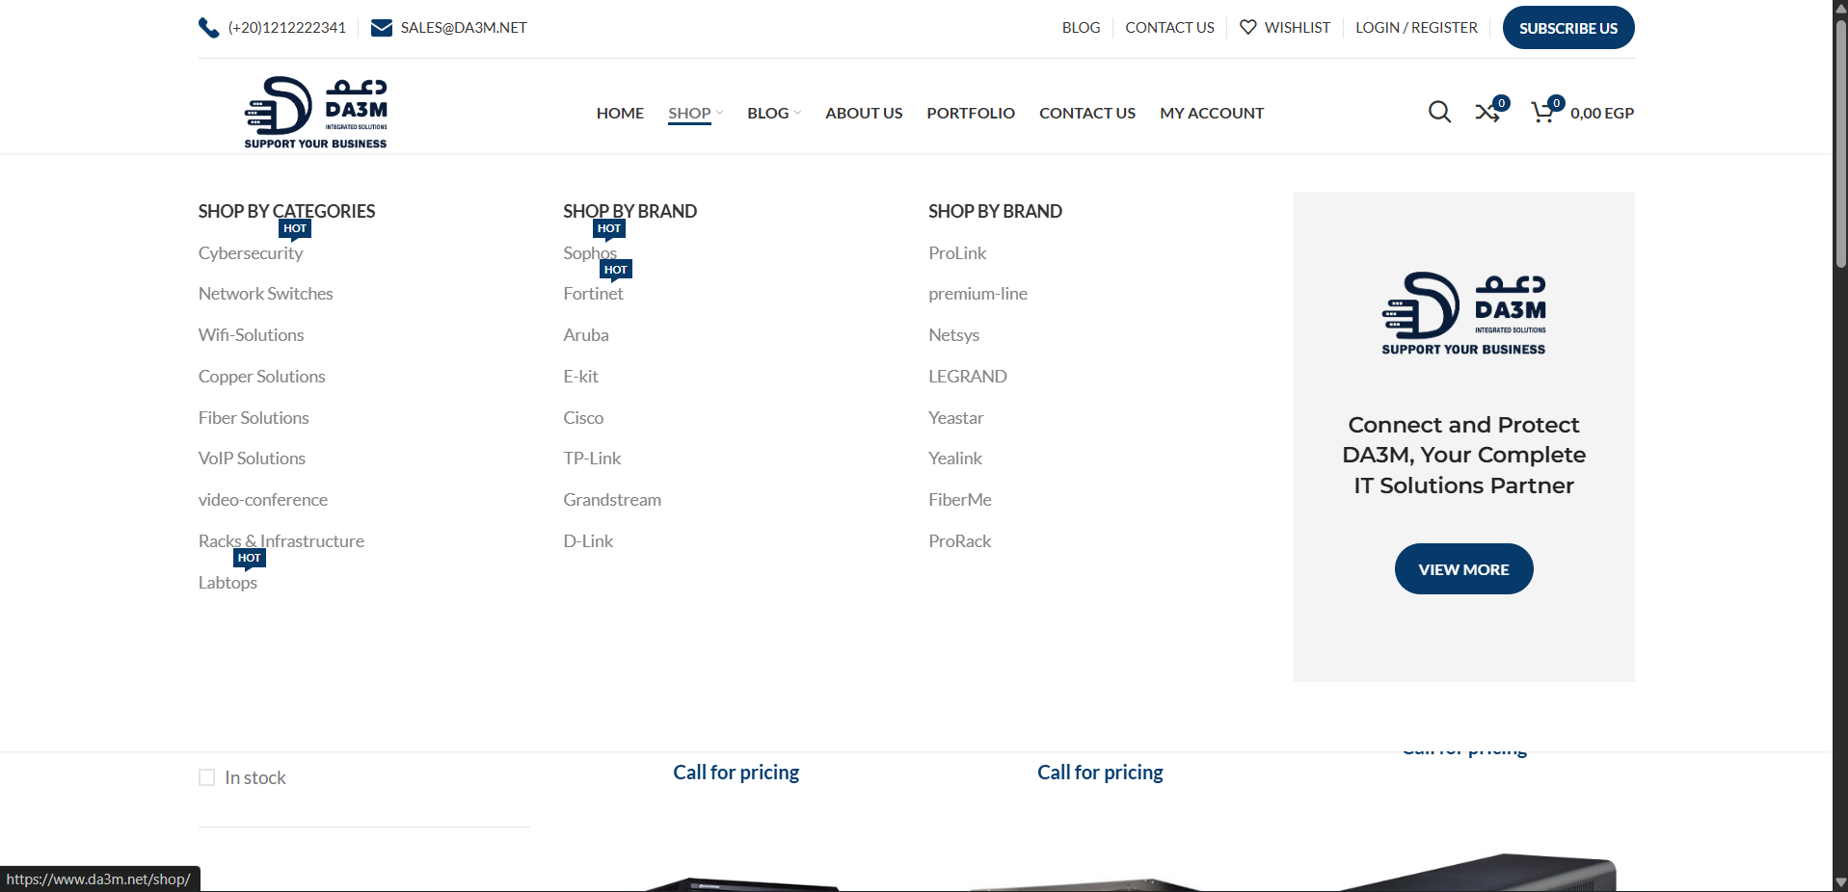The height and width of the screenshot is (892, 1848).
Task: Click 0,00 EGP cart total
Action: [1602, 113]
